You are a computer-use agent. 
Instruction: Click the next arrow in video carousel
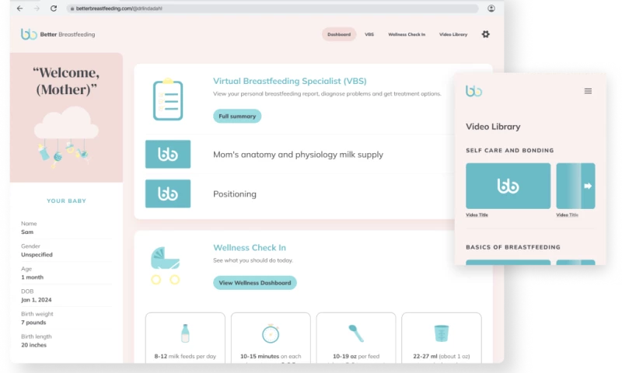point(588,186)
